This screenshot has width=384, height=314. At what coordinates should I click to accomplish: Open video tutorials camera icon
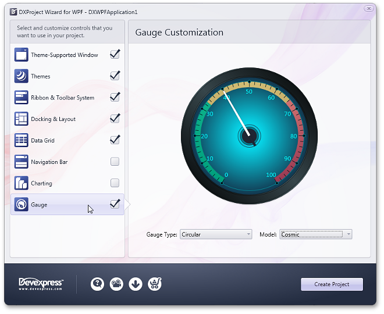pyautogui.click(x=116, y=284)
